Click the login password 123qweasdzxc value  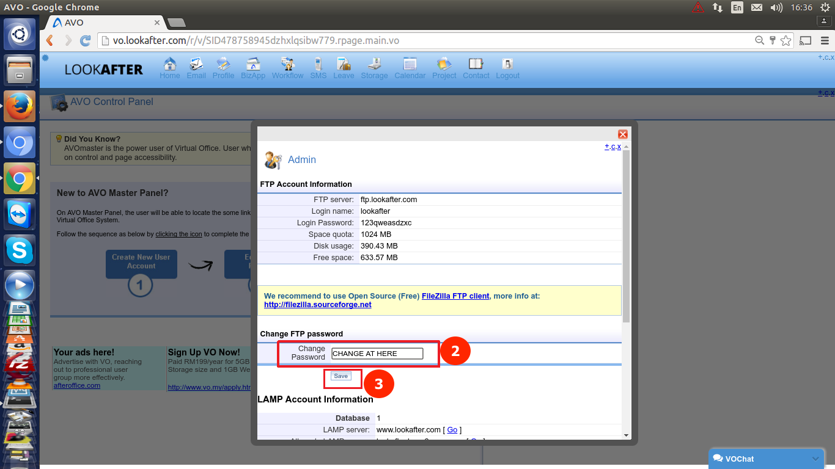coord(386,223)
